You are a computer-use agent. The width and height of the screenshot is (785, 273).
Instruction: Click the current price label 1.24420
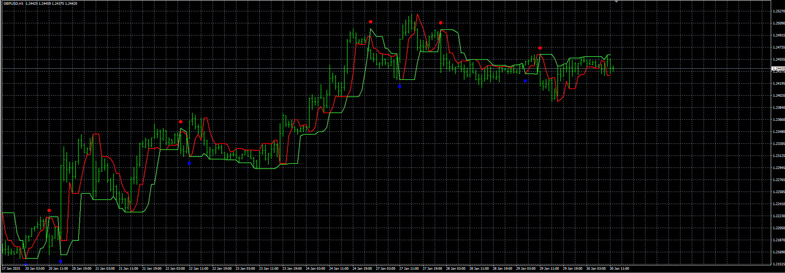[x=778, y=69]
